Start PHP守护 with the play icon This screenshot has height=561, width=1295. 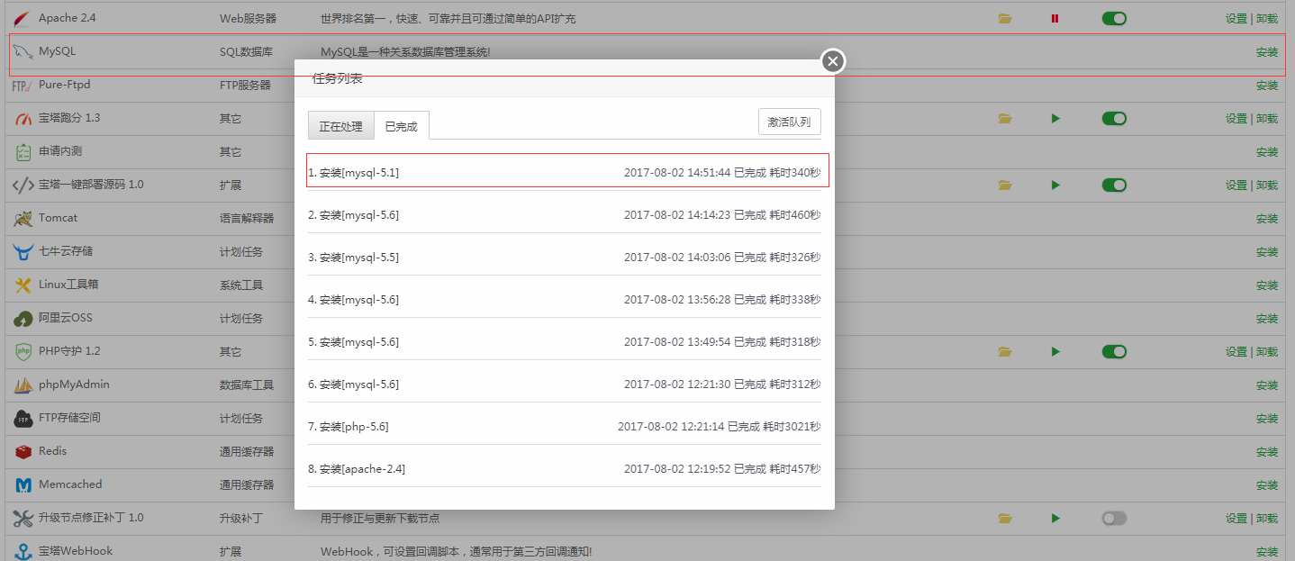coord(1055,352)
